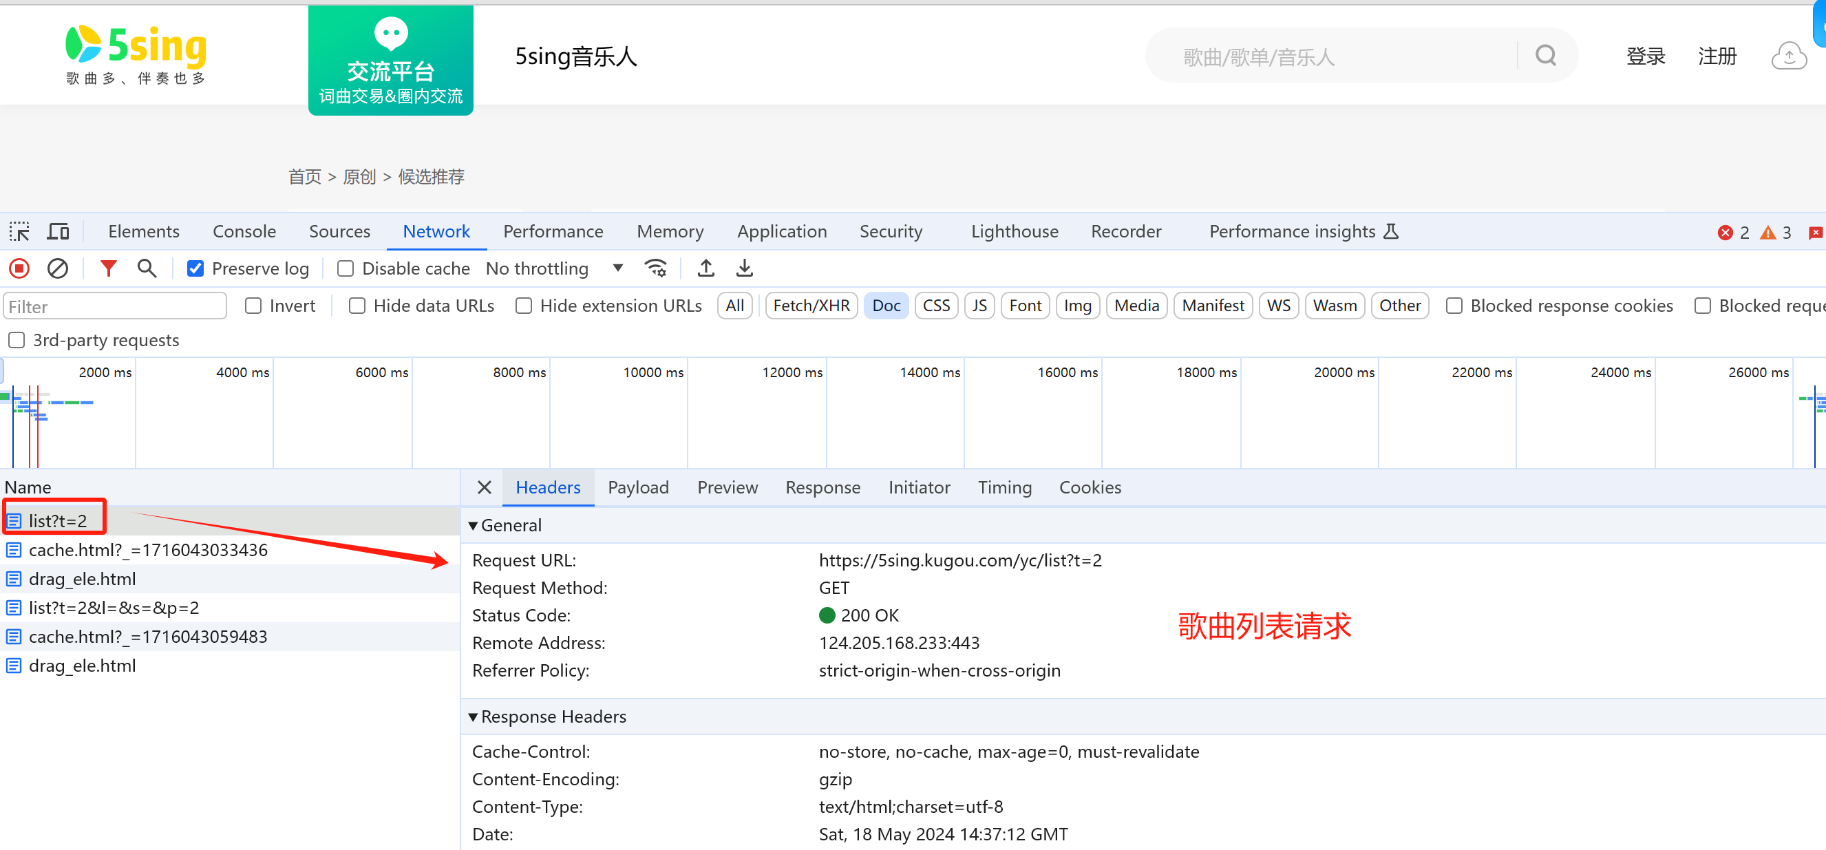
Task: Select the WS filter type
Action: click(1279, 306)
